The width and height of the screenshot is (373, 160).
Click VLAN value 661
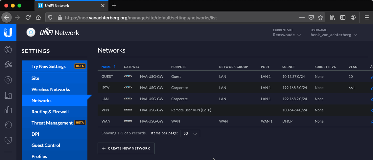(x=352, y=88)
